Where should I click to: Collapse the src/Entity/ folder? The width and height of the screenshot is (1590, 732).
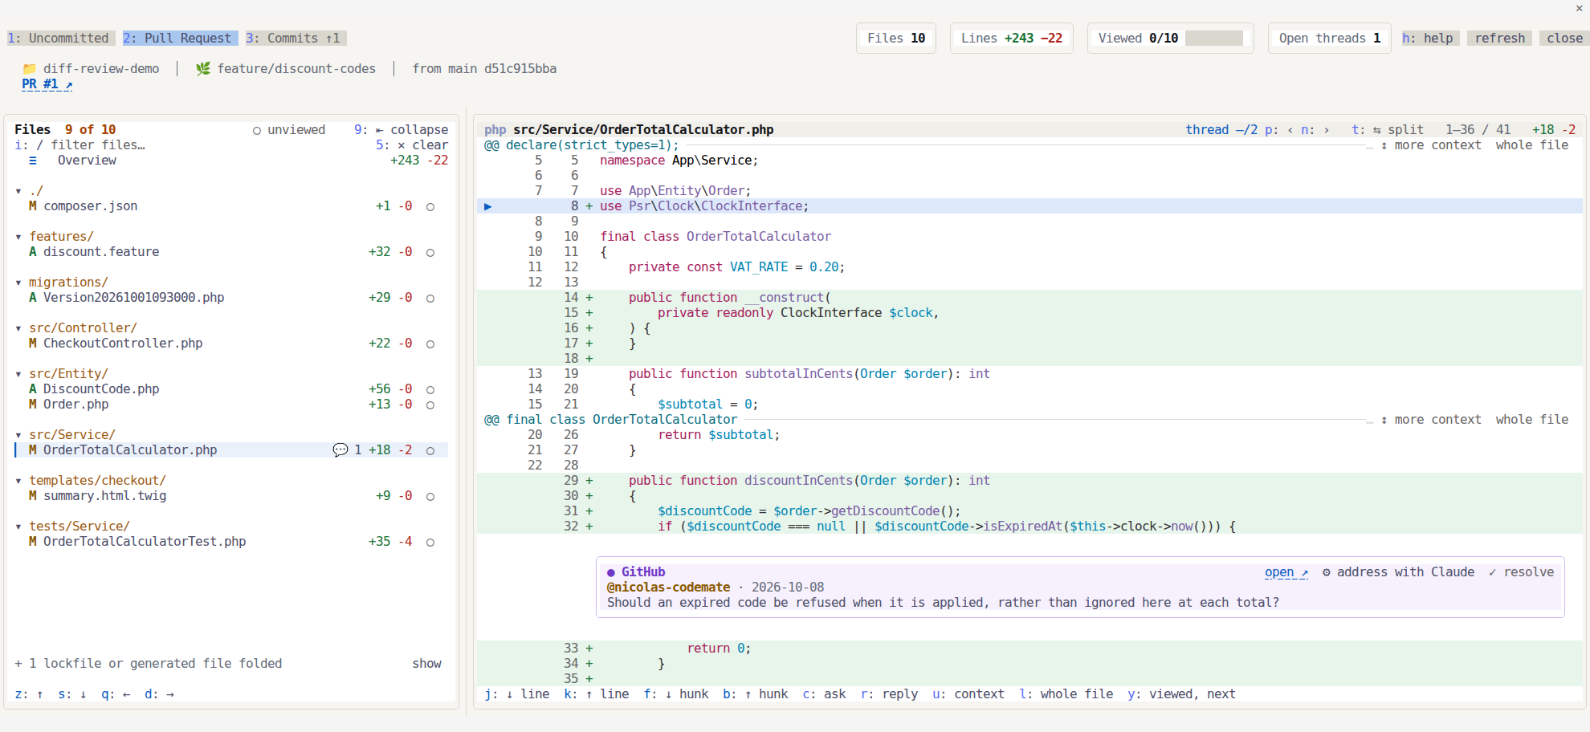18,374
